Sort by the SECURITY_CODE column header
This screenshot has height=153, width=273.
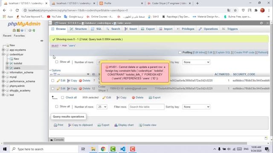click(244, 74)
